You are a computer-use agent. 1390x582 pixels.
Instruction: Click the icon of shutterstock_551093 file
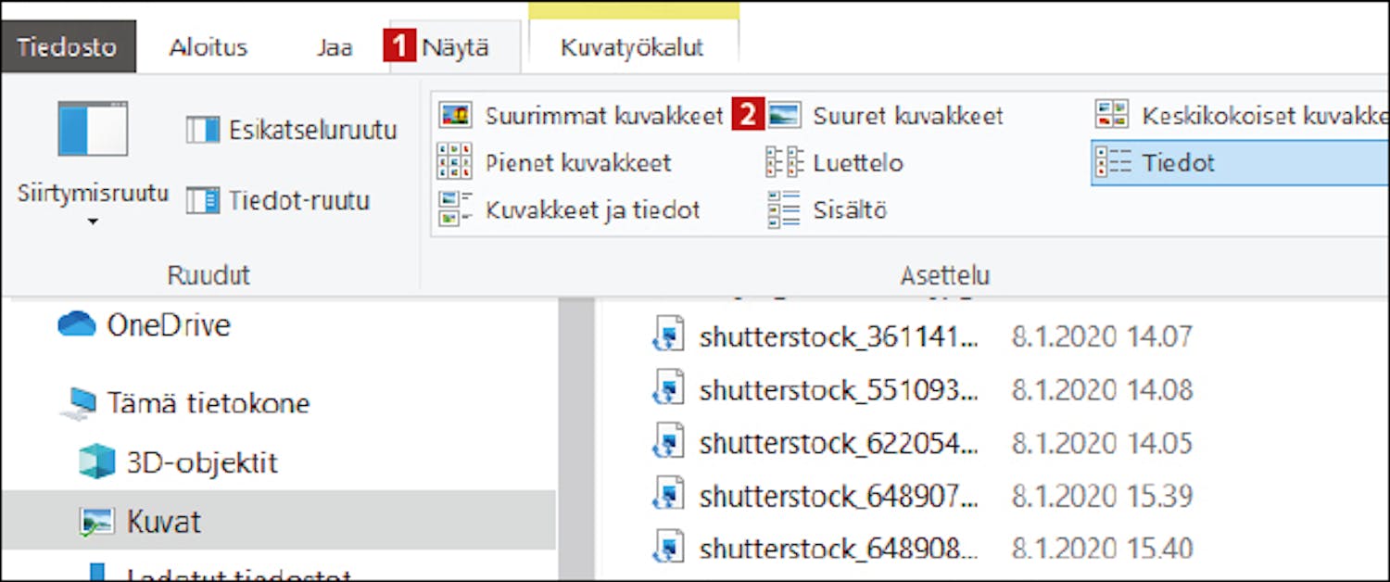(x=668, y=387)
